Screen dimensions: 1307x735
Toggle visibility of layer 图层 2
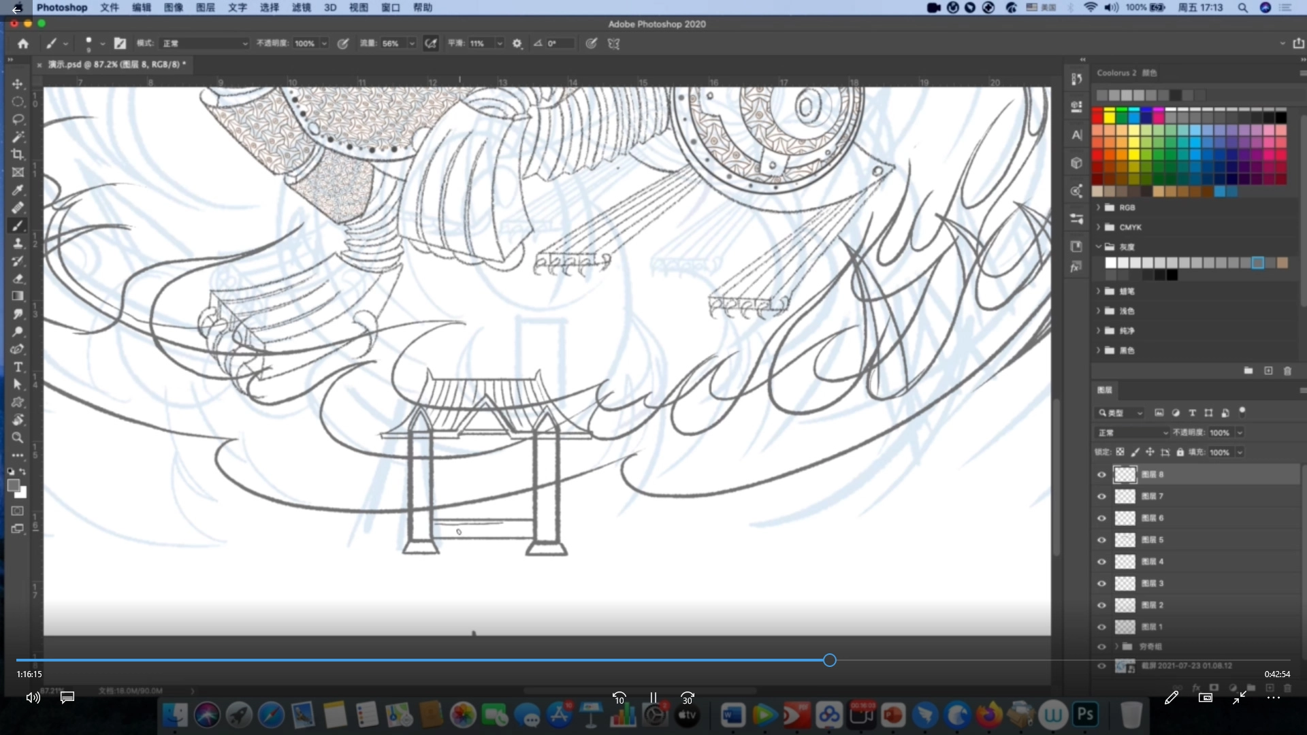click(x=1101, y=606)
